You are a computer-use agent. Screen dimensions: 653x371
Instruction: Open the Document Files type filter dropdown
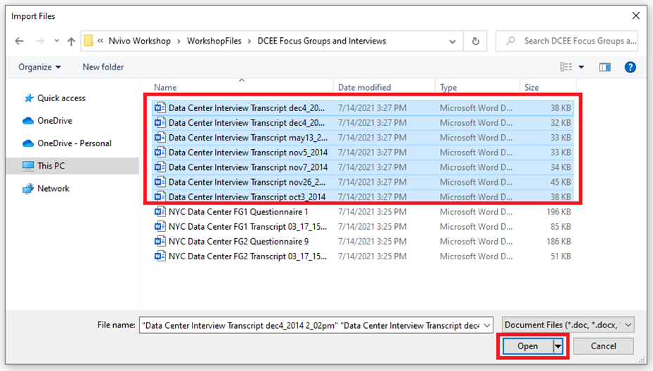click(x=568, y=325)
